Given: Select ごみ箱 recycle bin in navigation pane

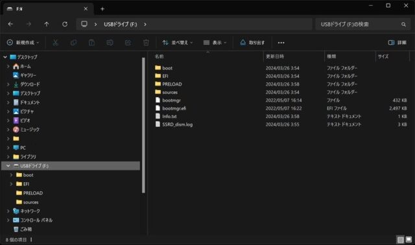Looking at the screenshot, I should pyautogui.click(x=26, y=229).
